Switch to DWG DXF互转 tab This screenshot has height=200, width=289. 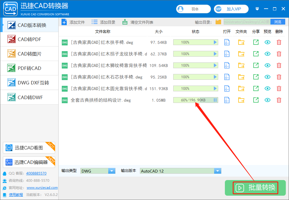tap(30, 83)
